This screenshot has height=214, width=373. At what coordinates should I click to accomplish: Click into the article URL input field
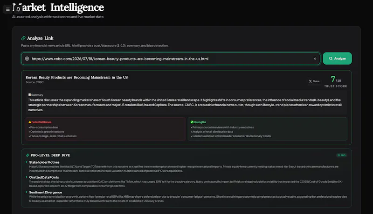point(171,59)
